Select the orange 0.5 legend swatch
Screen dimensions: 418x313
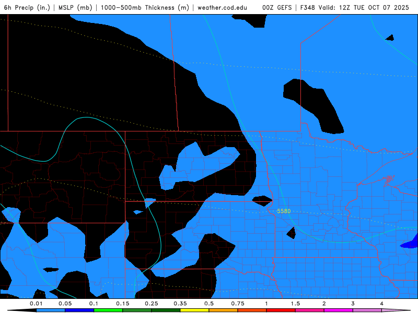(x=224, y=310)
